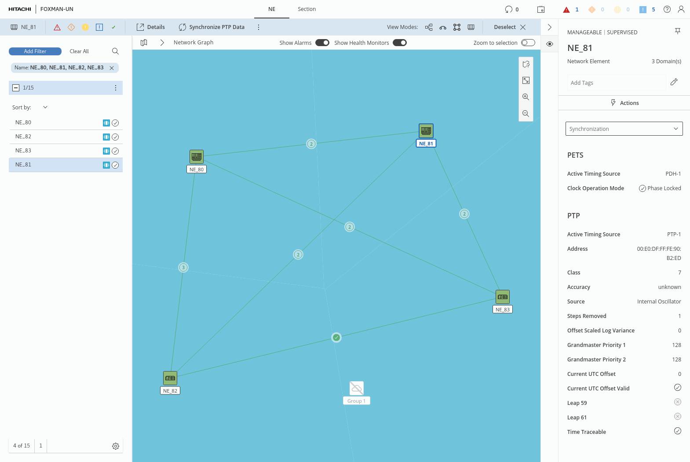Filter by critical alarm red triangle
This screenshot has height=462, width=690.
[57, 27]
